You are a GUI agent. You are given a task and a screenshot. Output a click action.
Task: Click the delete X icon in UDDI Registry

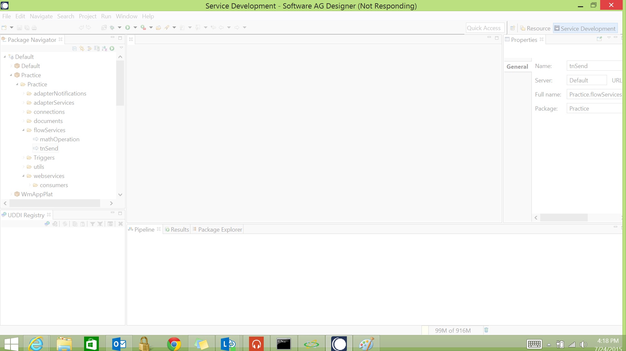pos(120,224)
